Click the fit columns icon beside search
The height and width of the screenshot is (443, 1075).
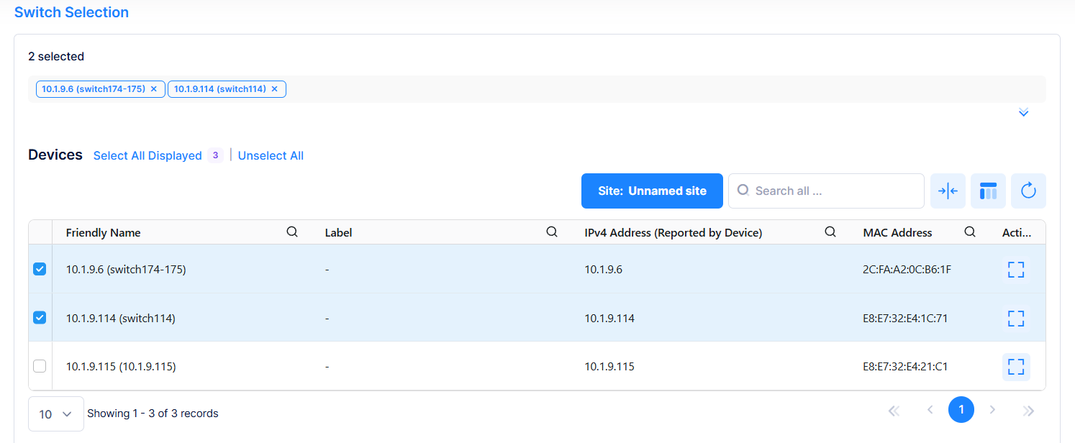coord(948,191)
